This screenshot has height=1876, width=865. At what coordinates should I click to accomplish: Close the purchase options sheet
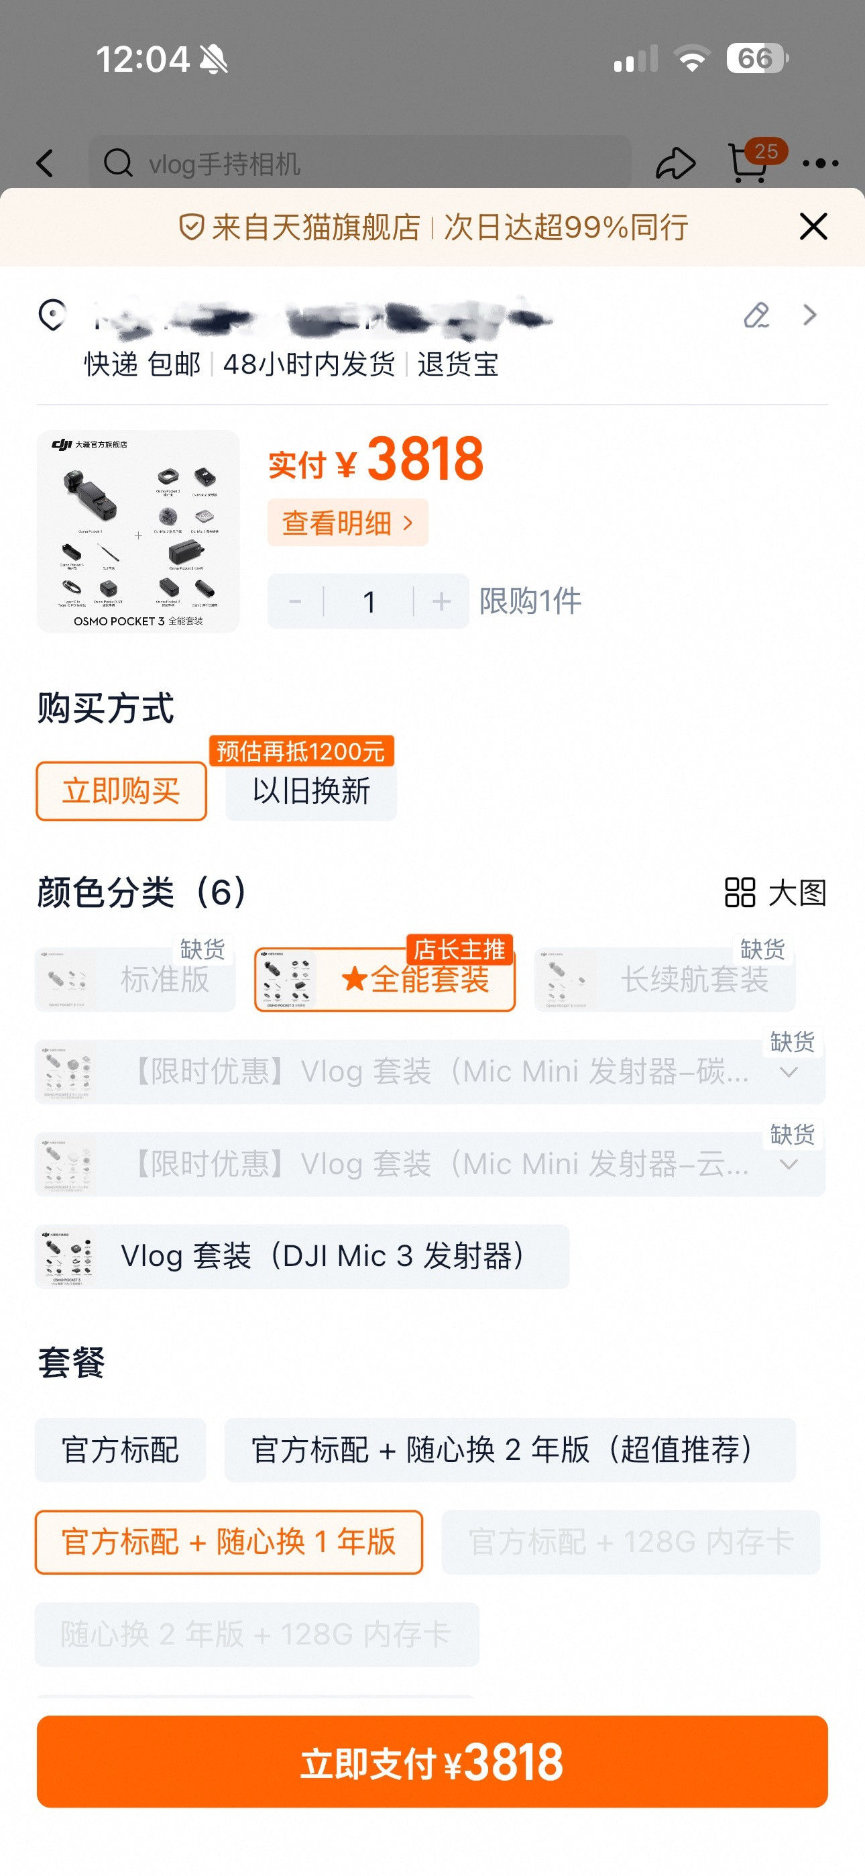(x=813, y=227)
